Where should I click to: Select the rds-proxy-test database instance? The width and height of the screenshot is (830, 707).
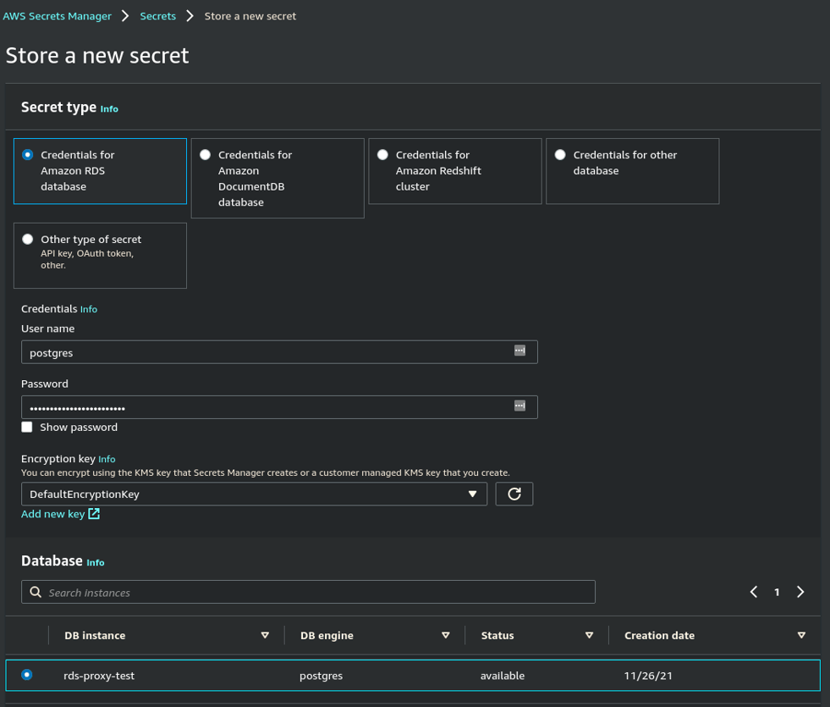pos(26,675)
